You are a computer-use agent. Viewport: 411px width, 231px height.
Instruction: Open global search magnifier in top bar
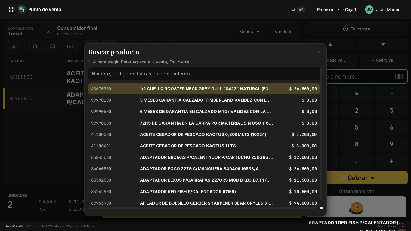293,10
